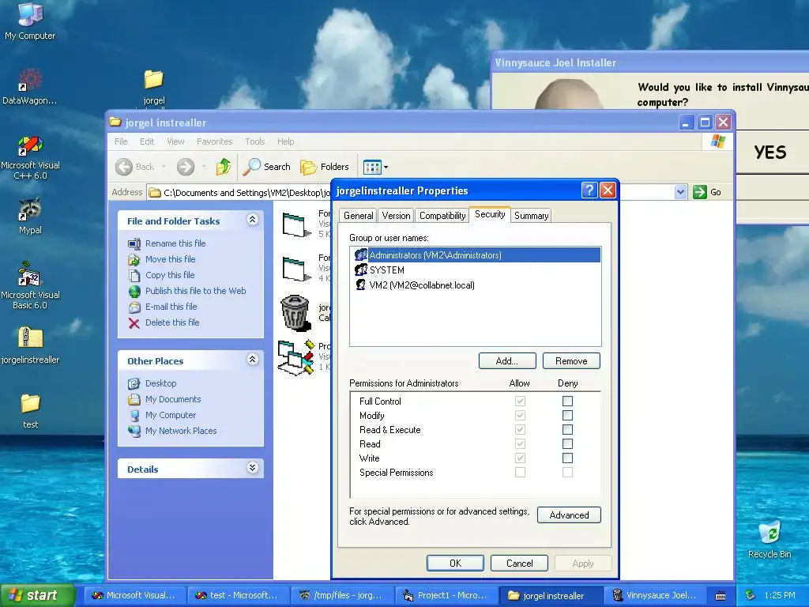The image size is (809, 607).
Task: Click the Rename this file icon
Action: tap(134, 243)
